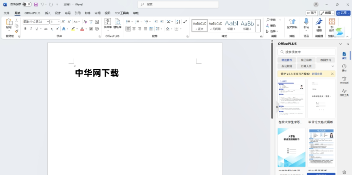
Task: Open settings gear in OfficePLUS panel
Action: click(x=345, y=172)
